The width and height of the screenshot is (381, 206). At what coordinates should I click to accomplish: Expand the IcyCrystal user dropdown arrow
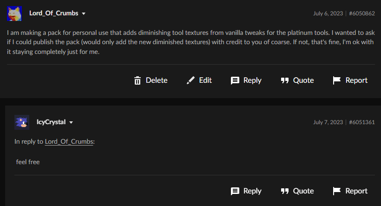pos(71,122)
